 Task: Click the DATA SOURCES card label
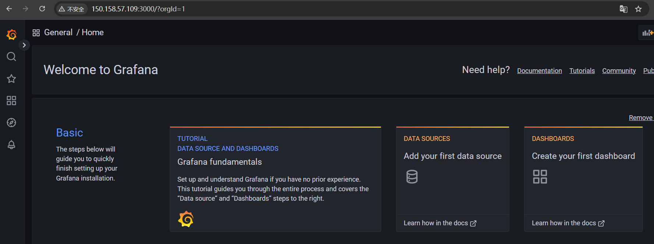click(427, 139)
